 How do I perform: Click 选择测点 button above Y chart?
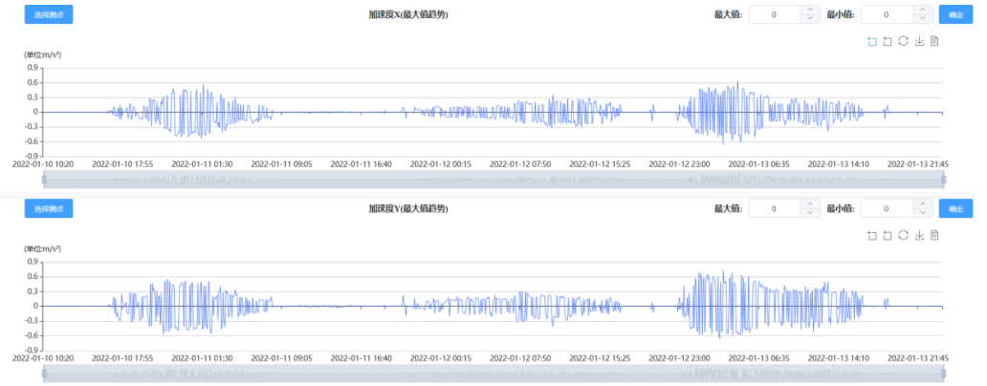click(x=49, y=208)
